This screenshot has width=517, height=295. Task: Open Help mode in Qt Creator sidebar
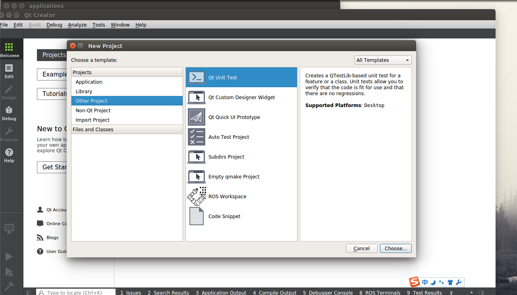click(9, 155)
